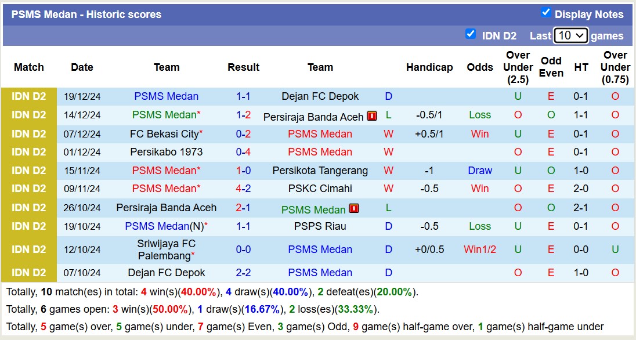This screenshot has width=636, height=340.
Task: View the 0-4 match result details
Action: (243, 152)
